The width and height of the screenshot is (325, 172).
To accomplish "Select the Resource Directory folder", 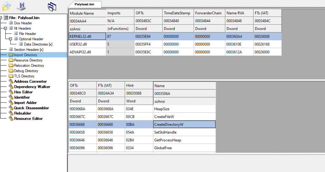I will tap(28, 60).
